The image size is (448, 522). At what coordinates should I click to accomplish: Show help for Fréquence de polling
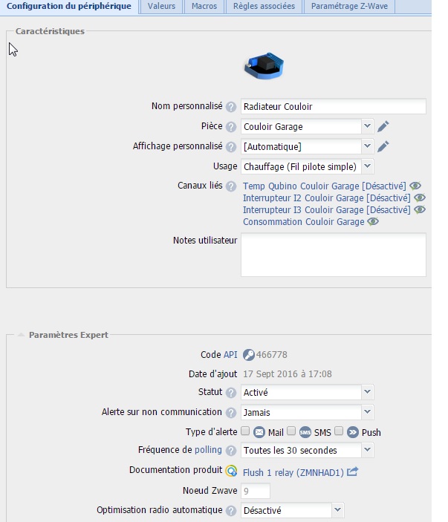pyautogui.click(x=231, y=451)
